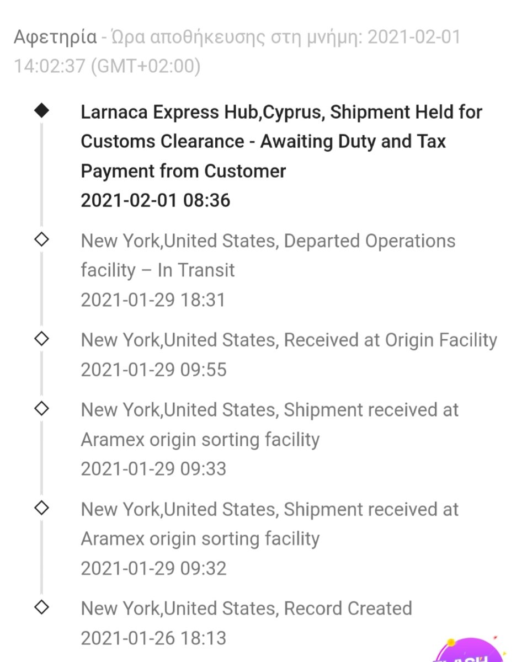Viewport: 527px width, 662px height.
Task: Select the Αφετηρία header label
Action: [x=55, y=38]
